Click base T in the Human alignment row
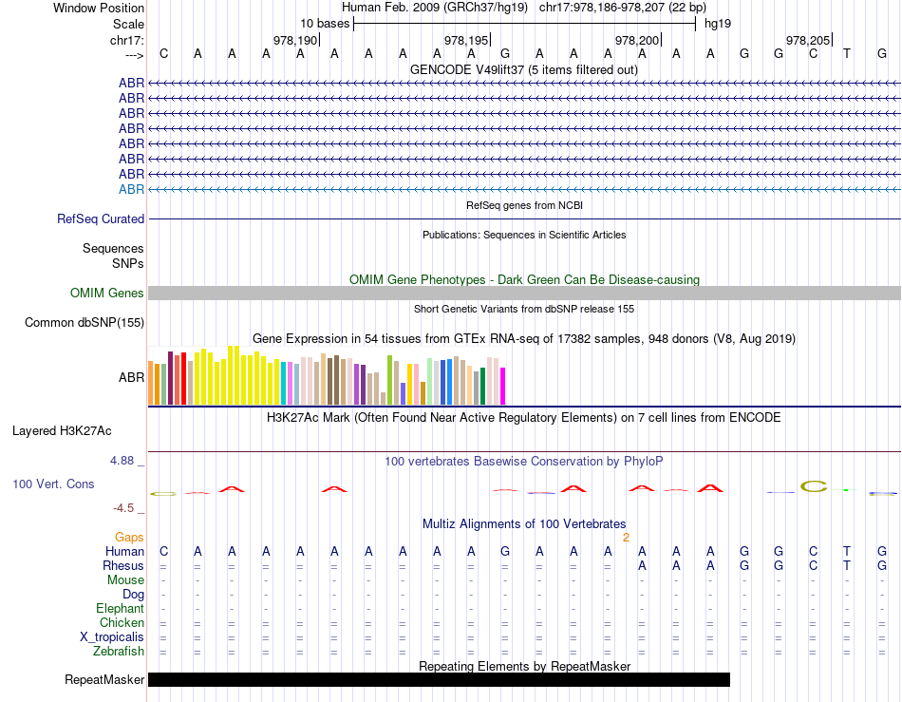Image resolution: width=902 pixels, height=702 pixels. point(847,552)
